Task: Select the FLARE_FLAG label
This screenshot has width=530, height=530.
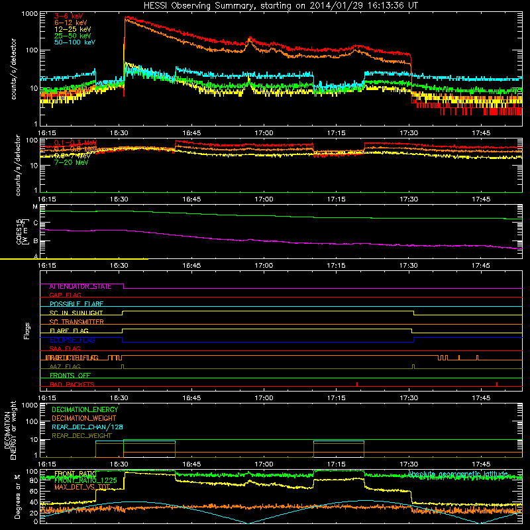Action: coord(69,331)
